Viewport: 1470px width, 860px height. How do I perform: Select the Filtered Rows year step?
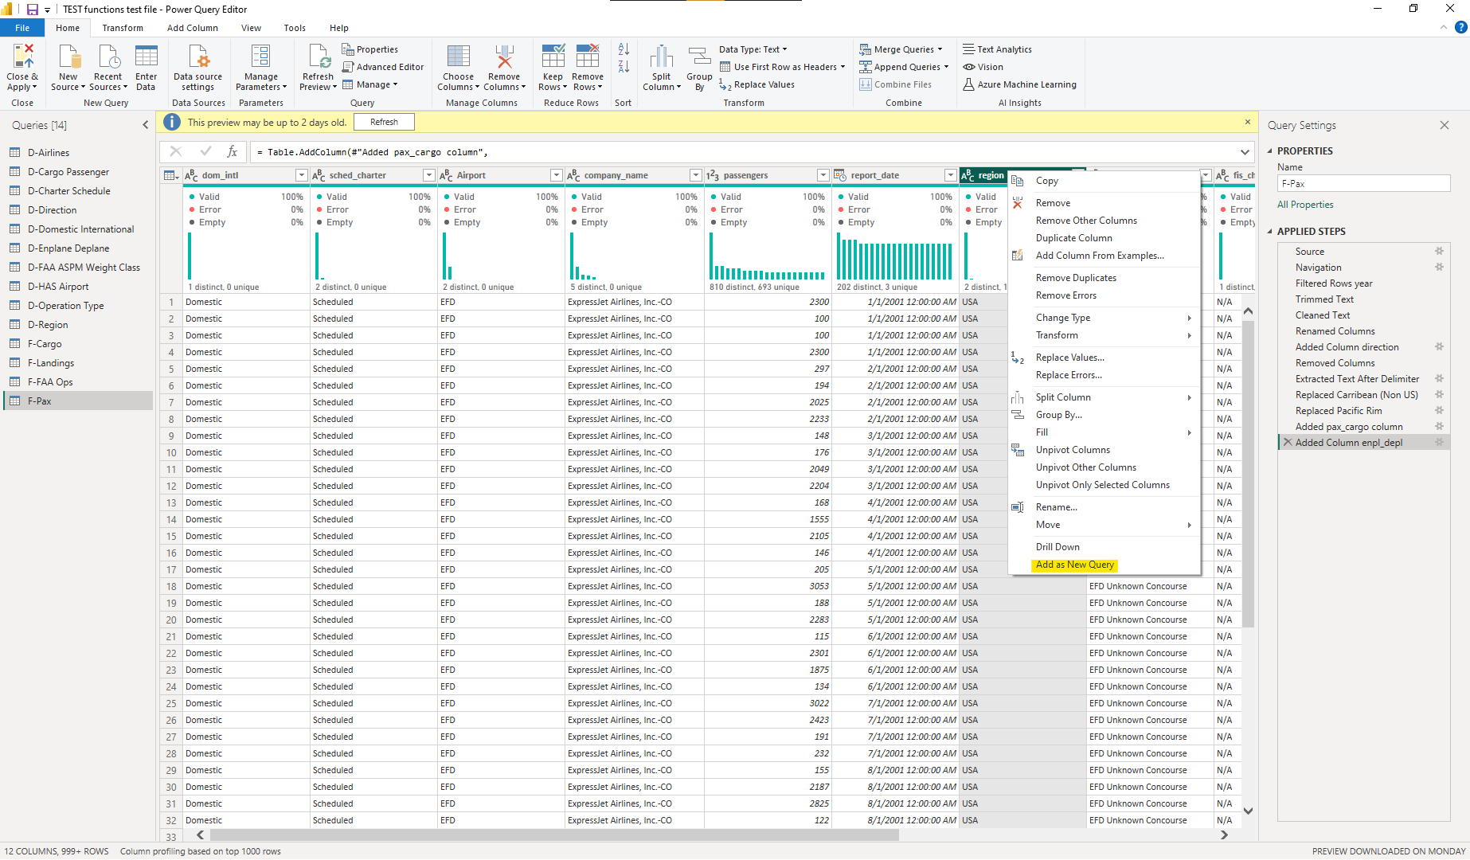tap(1333, 283)
